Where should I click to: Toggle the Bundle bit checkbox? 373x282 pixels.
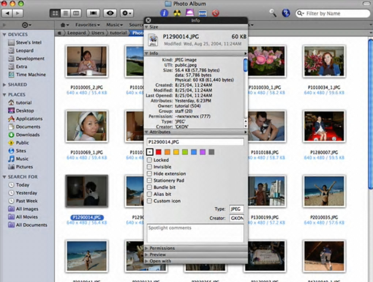[x=150, y=187]
